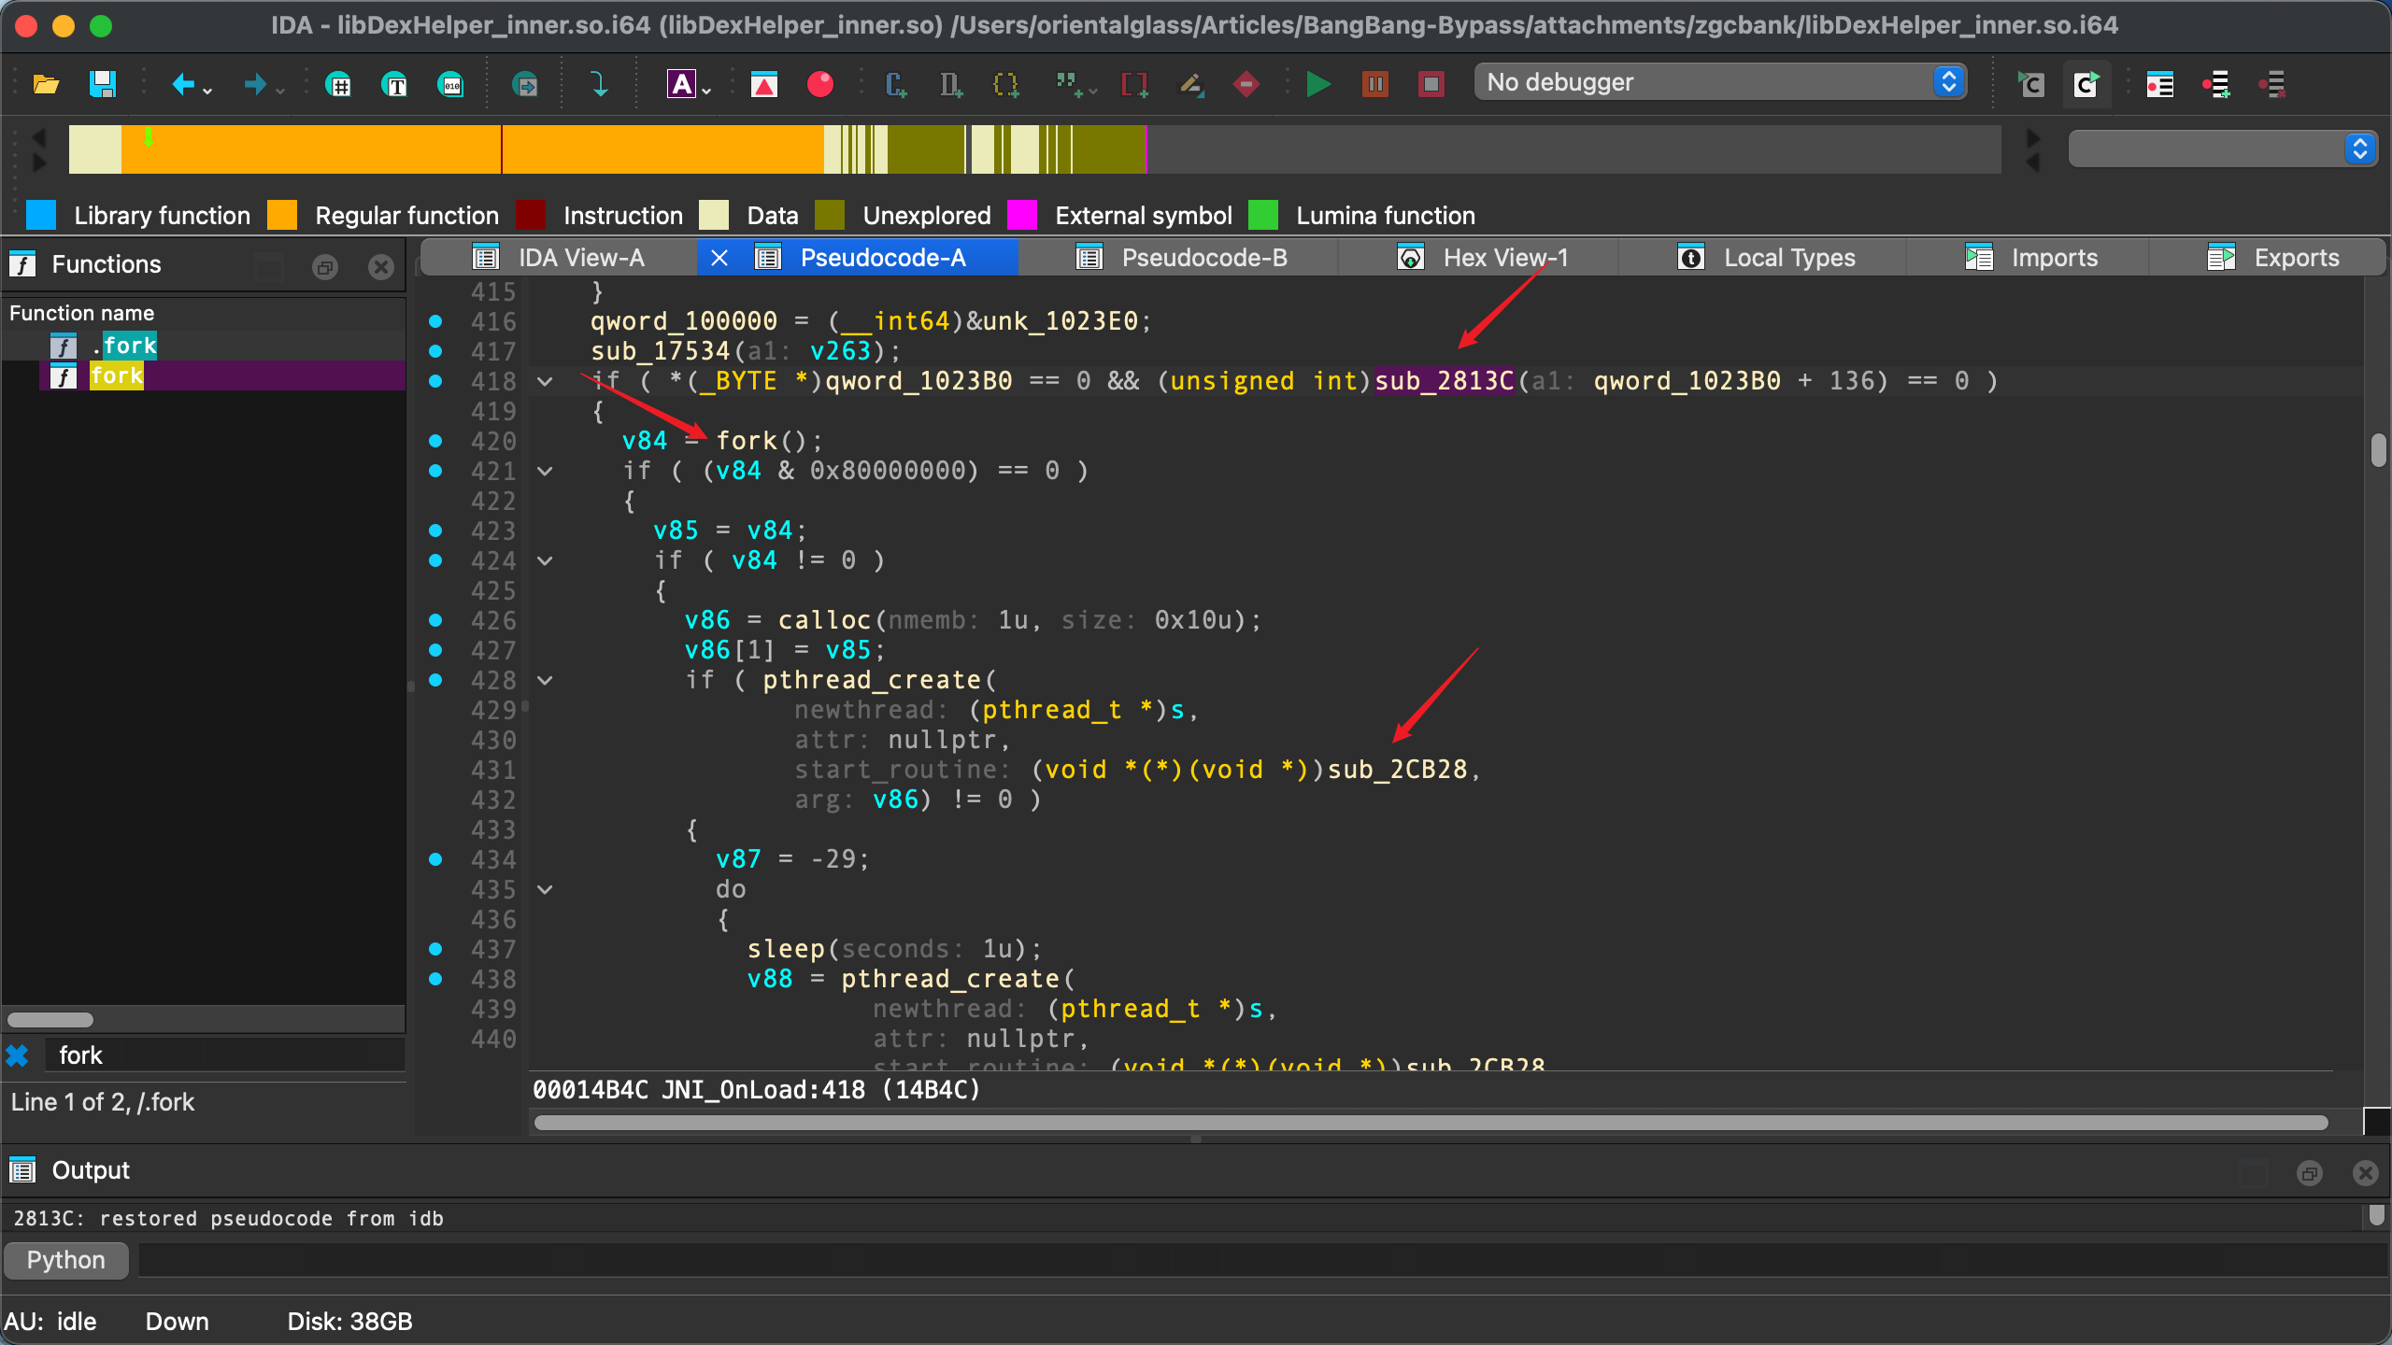Switch to the IDA View-A tab
The image size is (2392, 1345).
[559, 258]
